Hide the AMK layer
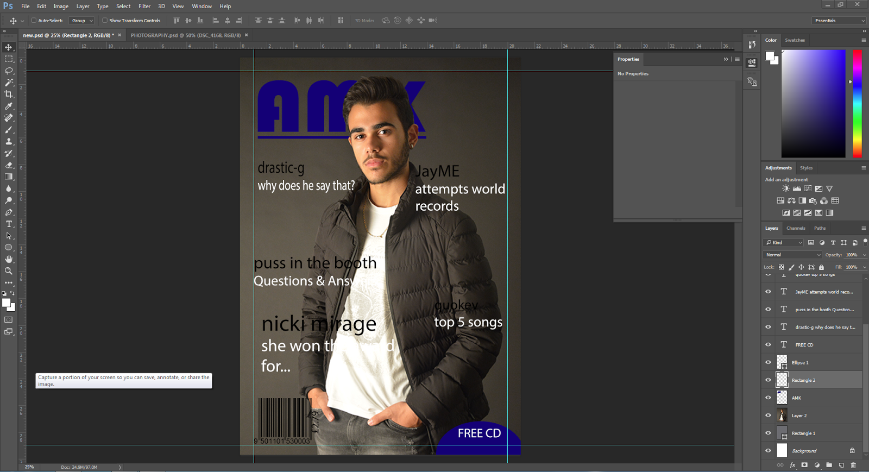 coord(768,398)
